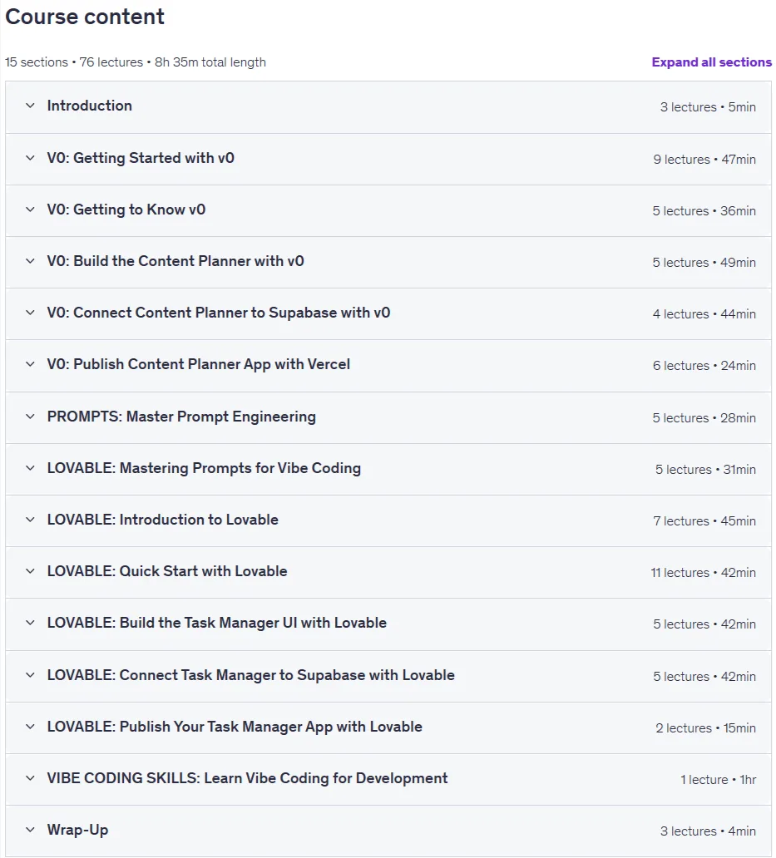Open title LOVABLE: Publish Your Task Manager App with Lovable
The width and height of the screenshot is (776, 858).
[235, 727]
